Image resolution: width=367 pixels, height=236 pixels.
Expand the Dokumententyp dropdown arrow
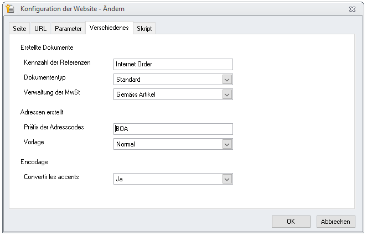click(x=227, y=80)
